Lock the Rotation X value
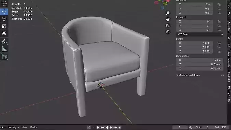Image resolution: width=231 pixels, height=130 pixels. [219, 21]
